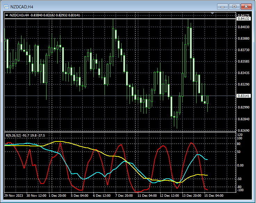The width and height of the screenshot is (256, 203).
Task: Click the indicator scale value 50
Action: [x=239, y=152]
